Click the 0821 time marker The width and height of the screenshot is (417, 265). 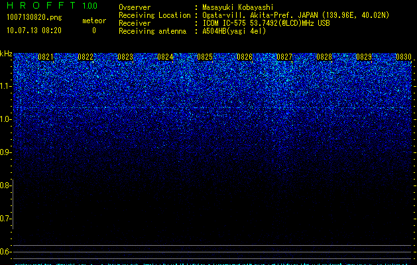click(x=46, y=57)
